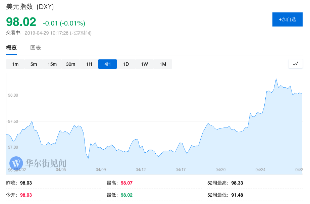Choose the 1M monthly interval
The width and height of the screenshot is (310, 204).
(163, 64)
